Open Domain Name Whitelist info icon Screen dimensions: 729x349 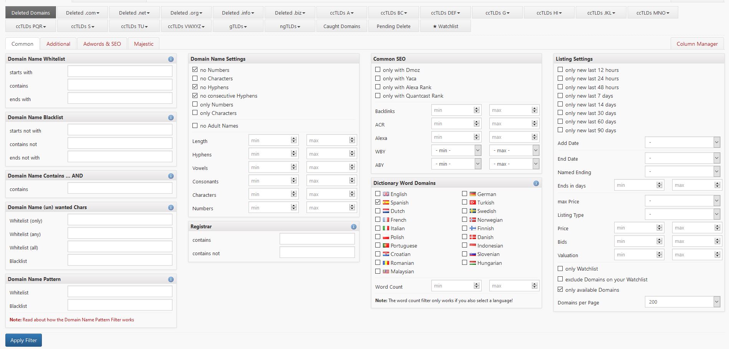coord(171,59)
